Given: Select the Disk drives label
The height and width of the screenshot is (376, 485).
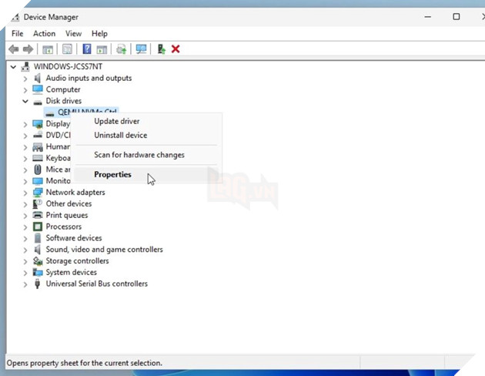Looking at the screenshot, I should tap(64, 101).
